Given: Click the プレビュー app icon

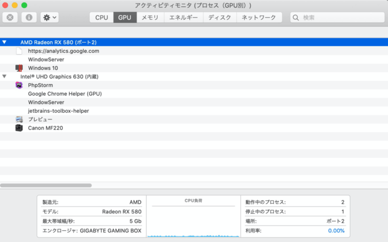Looking at the screenshot, I should pos(19,119).
